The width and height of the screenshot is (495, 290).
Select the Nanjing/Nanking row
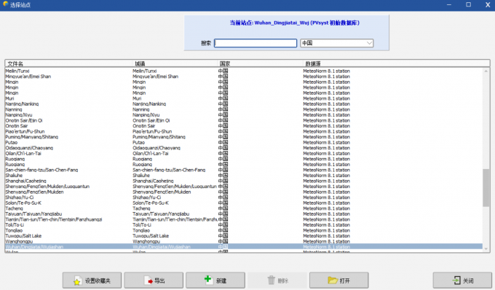pyautogui.click(x=244, y=104)
